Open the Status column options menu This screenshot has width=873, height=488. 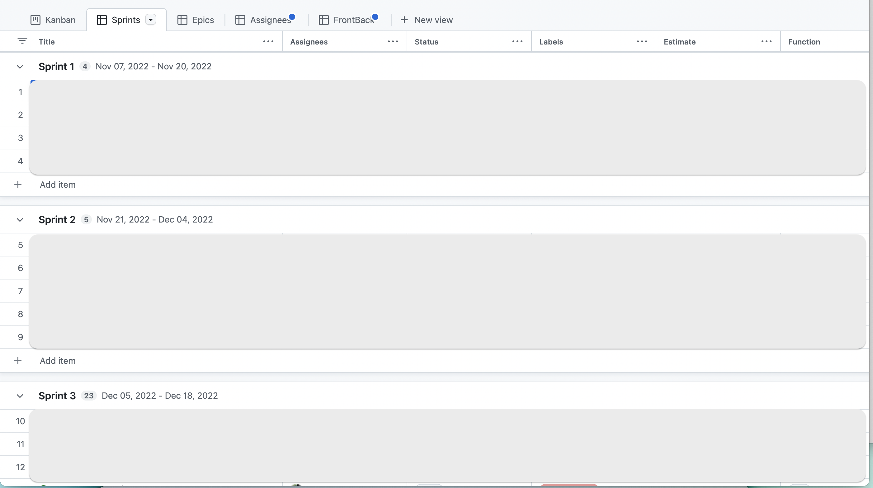[x=517, y=42]
